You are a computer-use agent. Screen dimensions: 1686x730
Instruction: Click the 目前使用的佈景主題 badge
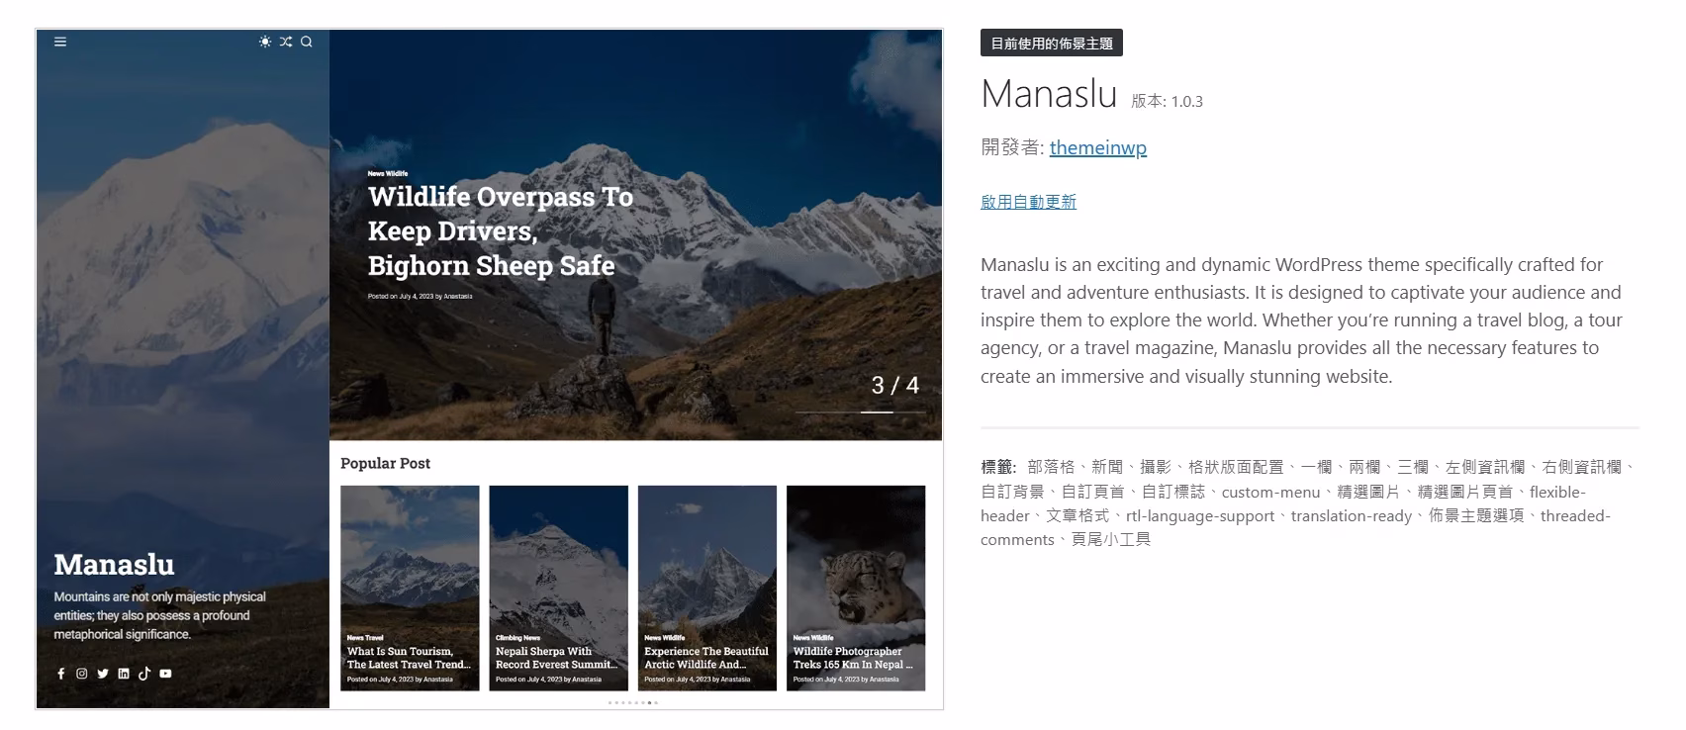[x=1052, y=44]
